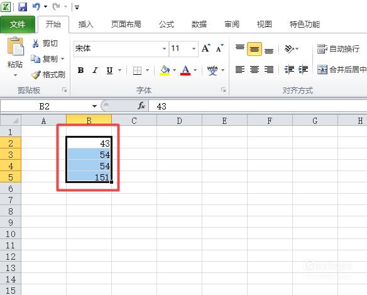This screenshot has width=367, height=295.
Task: Select column F header
Action: (270, 121)
